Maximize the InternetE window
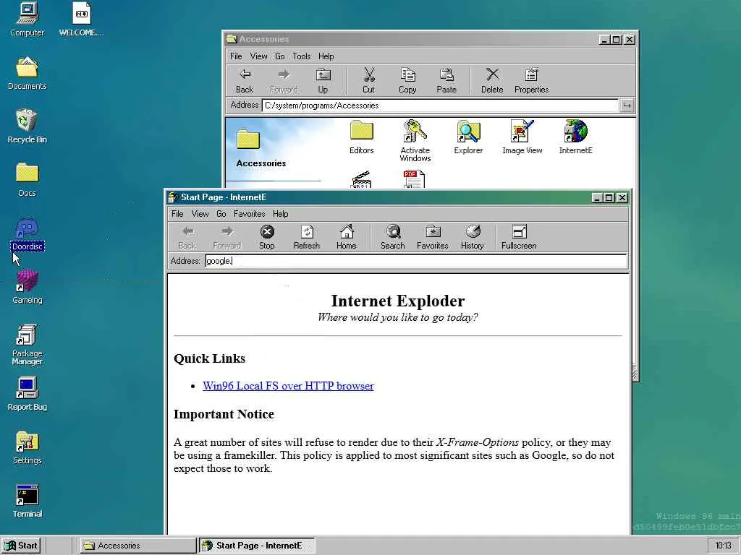 (x=609, y=198)
